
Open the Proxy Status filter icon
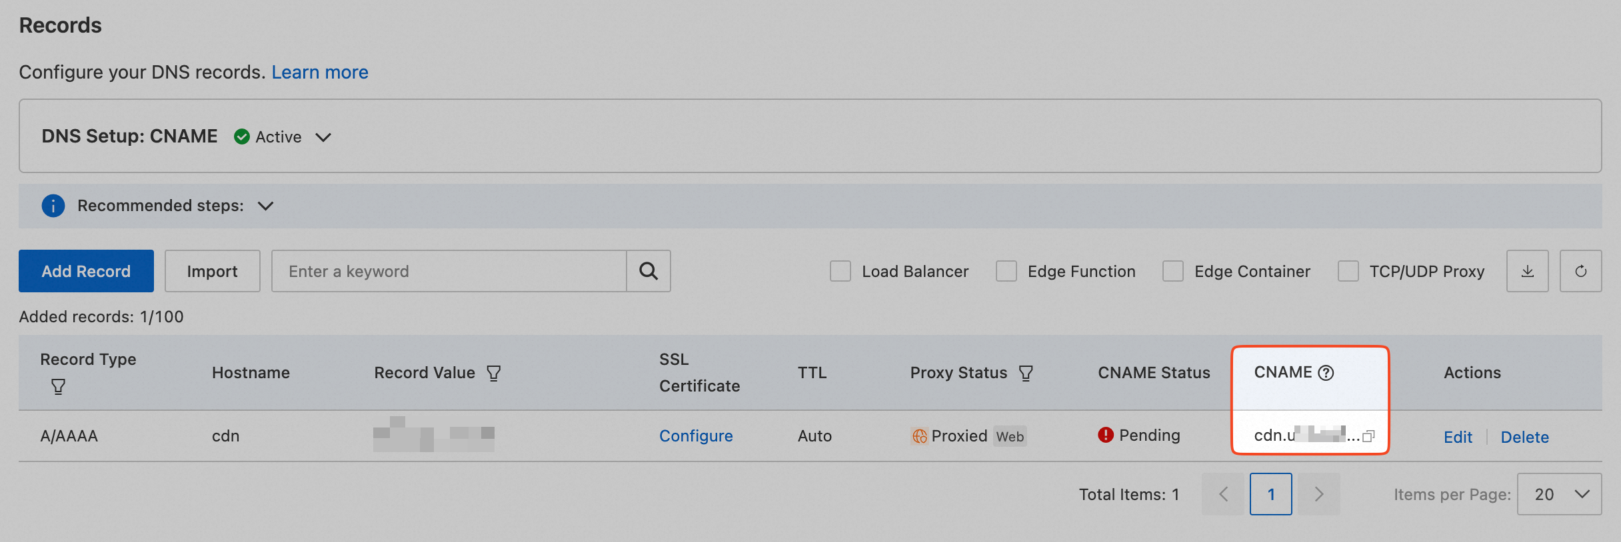[x=1026, y=373]
